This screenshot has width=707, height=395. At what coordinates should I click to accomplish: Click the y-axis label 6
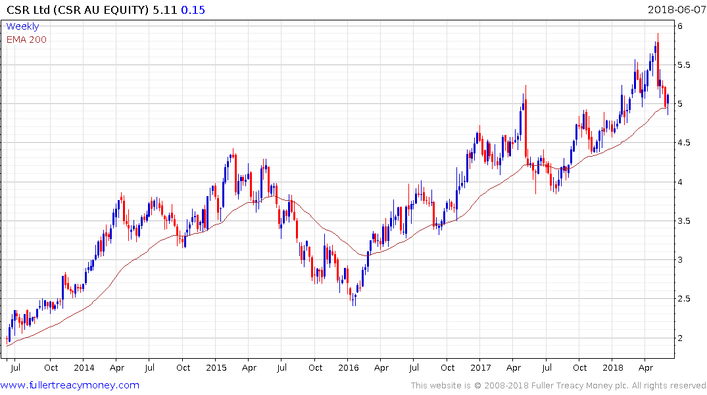click(x=680, y=26)
